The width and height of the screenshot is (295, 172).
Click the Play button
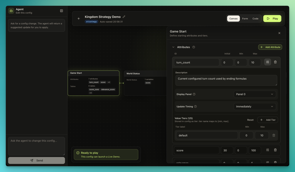pyautogui.click(x=272, y=19)
